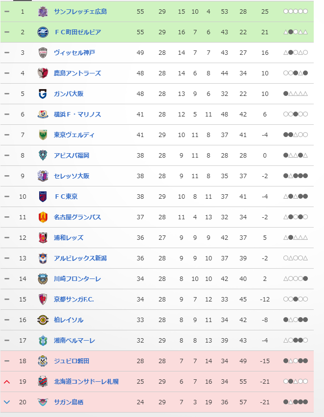This screenshot has height=417, width=324.
Task: Open the 北海道コンサドーレ札幌 team link
Action: tap(86, 381)
